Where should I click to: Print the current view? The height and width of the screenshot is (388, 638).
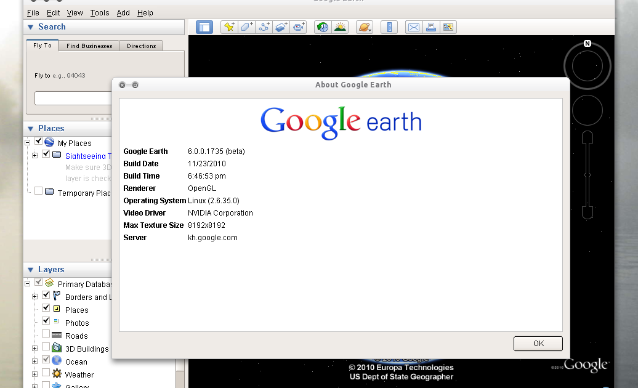click(x=431, y=26)
